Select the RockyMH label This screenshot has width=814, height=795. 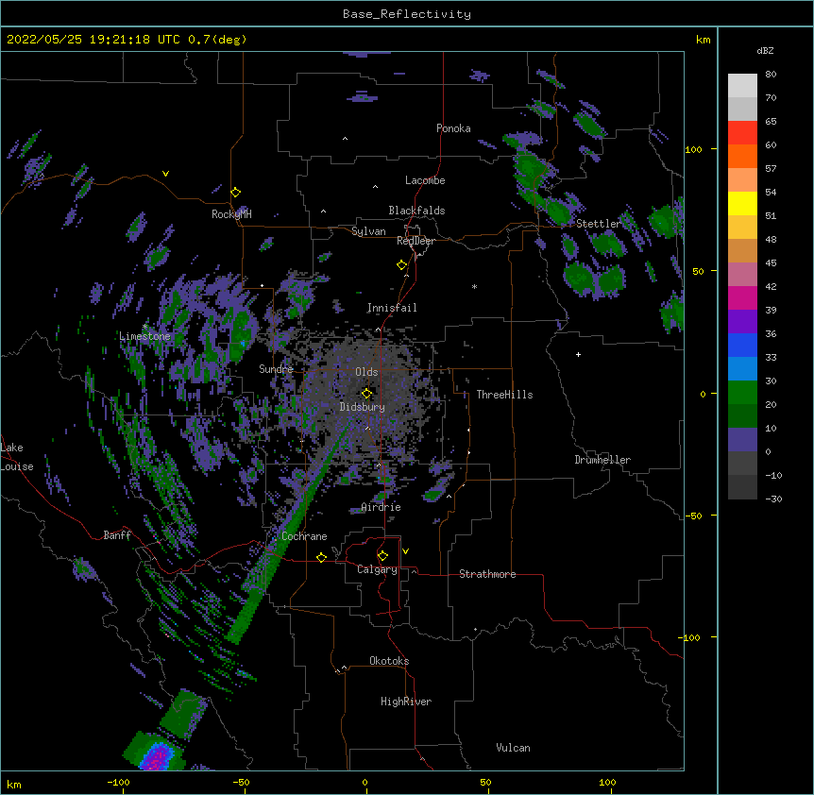(231, 214)
